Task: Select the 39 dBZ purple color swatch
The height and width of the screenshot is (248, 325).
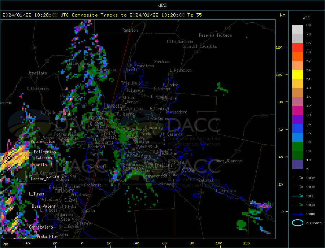Action: click(298, 120)
